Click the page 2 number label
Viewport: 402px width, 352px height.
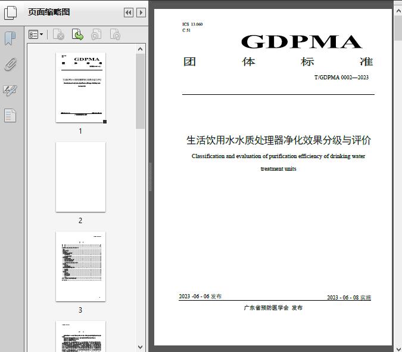point(80,221)
